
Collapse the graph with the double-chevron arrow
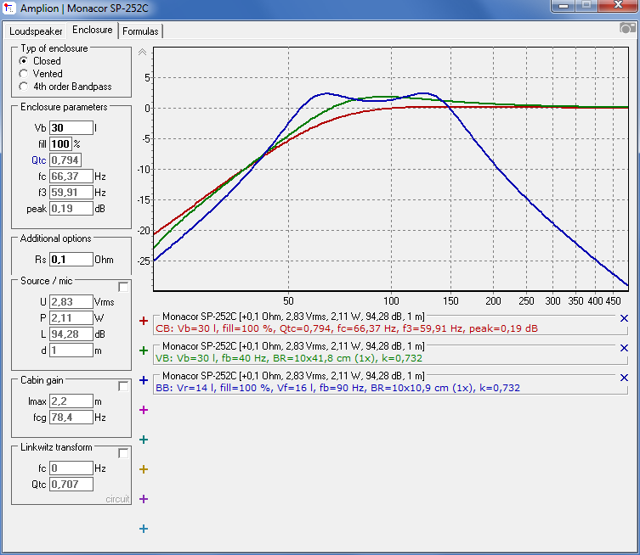[x=142, y=52]
